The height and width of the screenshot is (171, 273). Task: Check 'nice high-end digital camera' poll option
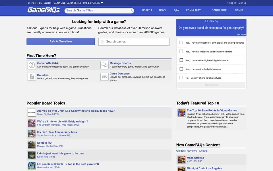click(181, 60)
